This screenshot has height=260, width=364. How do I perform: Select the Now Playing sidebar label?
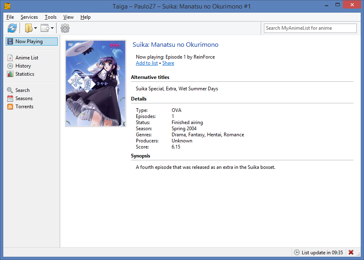click(x=29, y=42)
